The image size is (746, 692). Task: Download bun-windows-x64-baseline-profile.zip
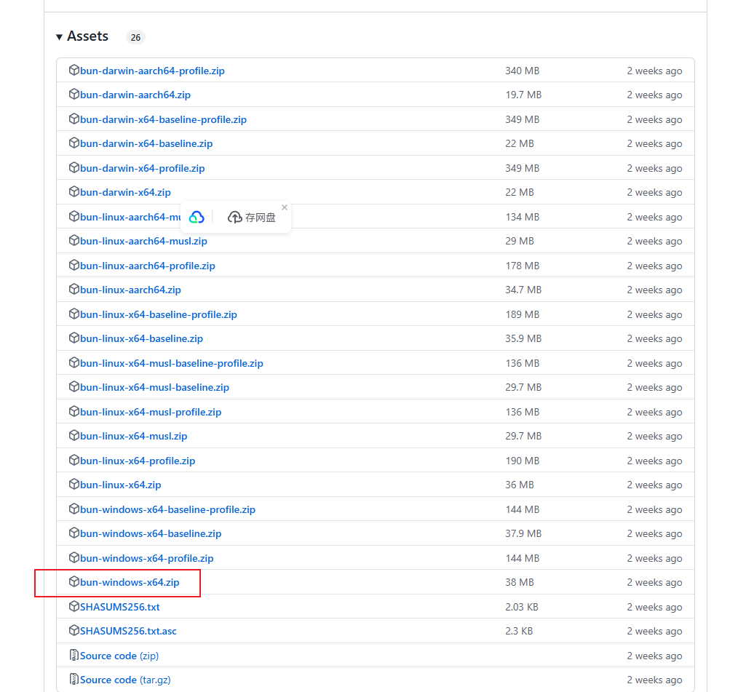tap(167, 510)
